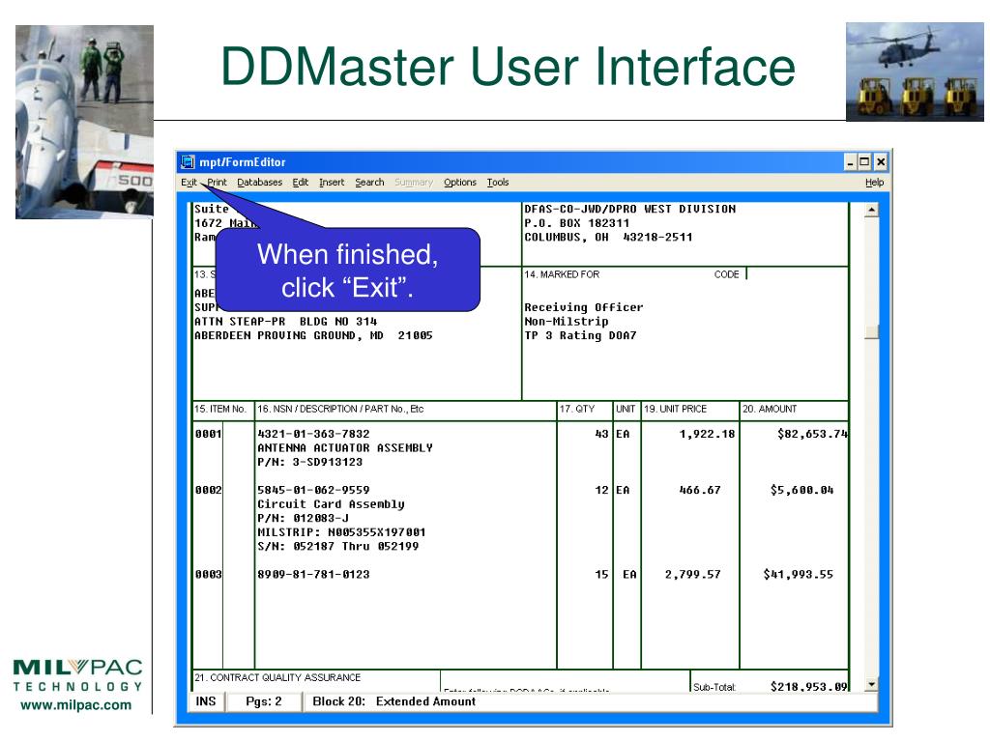Click MILSTRIP: N005355X197001 line

click(341, 532)
